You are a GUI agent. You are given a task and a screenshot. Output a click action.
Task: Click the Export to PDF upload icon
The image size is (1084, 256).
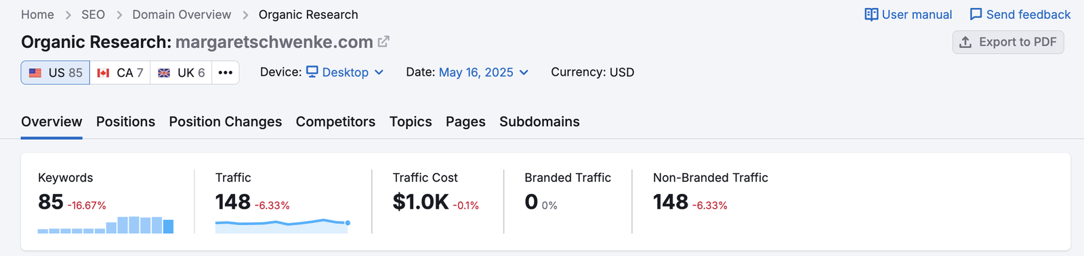965,42
